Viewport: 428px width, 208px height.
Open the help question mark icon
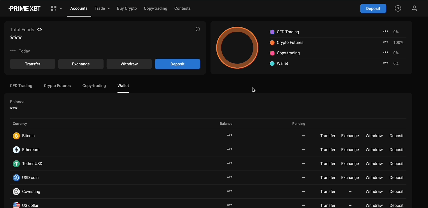[x=398, y=8]
